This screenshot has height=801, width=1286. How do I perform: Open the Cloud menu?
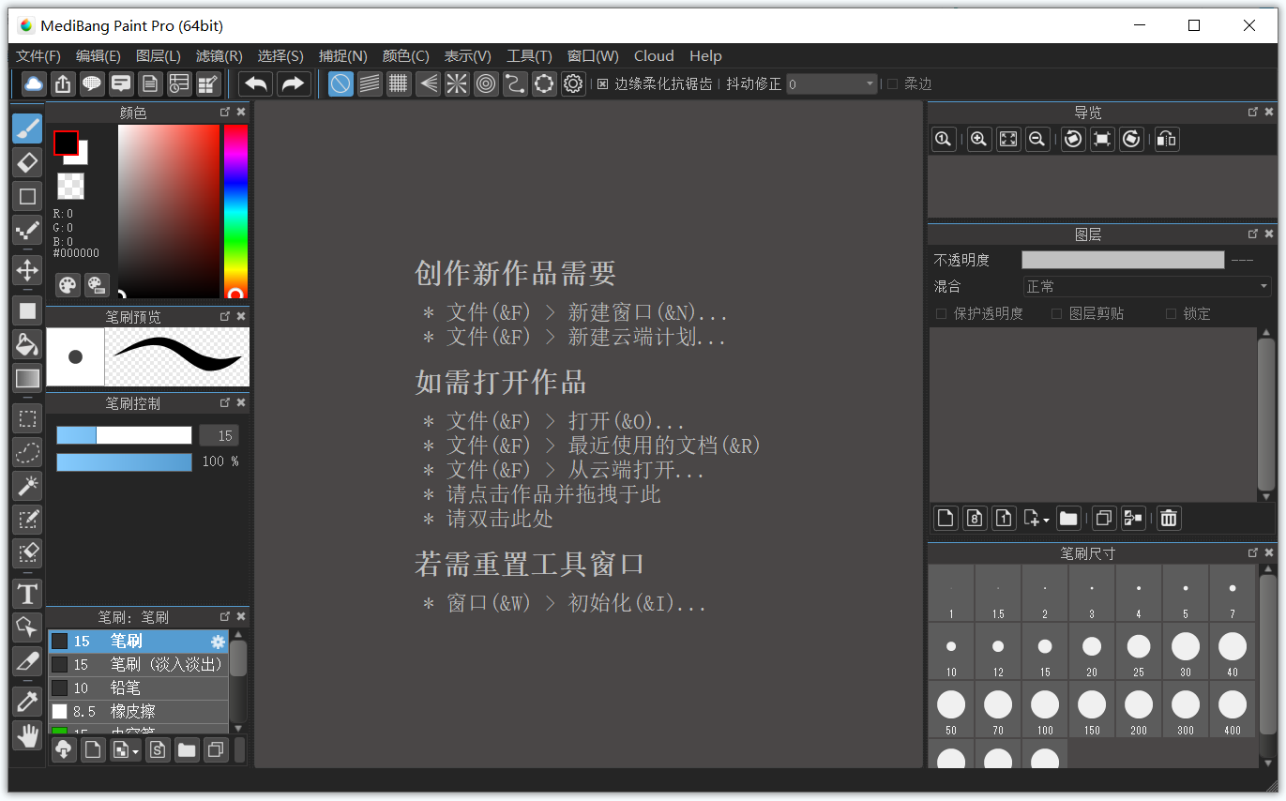click(x=654, y=55)
